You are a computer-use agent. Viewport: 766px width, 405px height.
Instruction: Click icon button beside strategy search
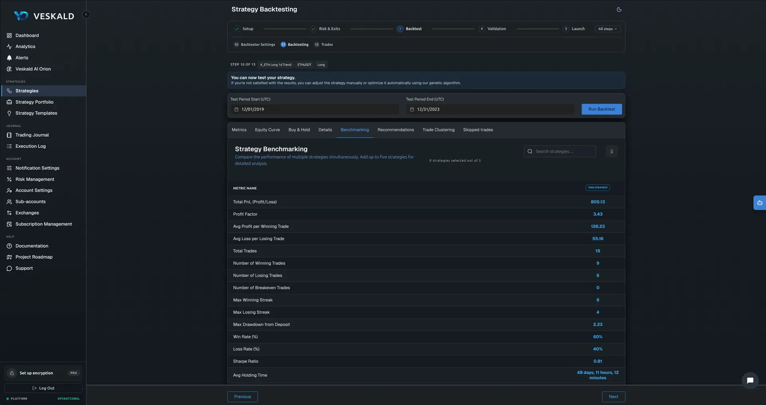point(612,151)
